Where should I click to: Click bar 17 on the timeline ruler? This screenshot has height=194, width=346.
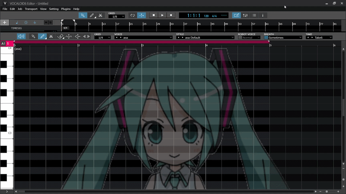118,24
